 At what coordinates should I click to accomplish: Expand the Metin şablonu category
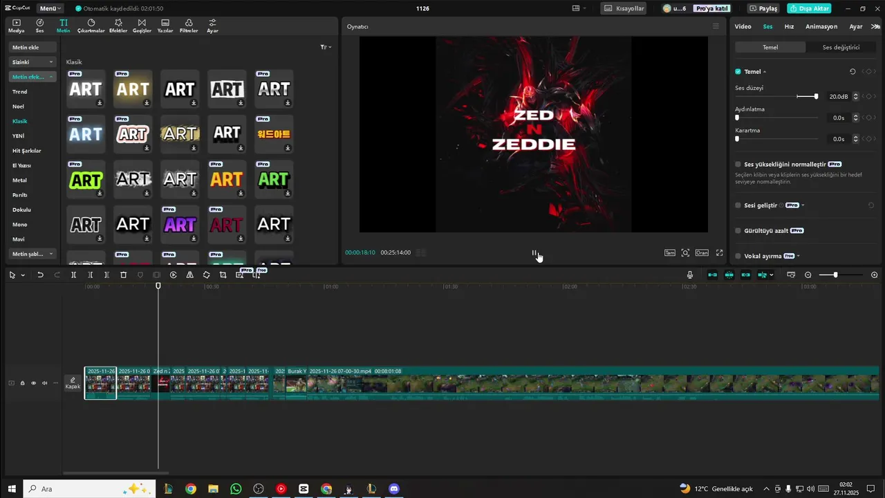coord(32,254)
